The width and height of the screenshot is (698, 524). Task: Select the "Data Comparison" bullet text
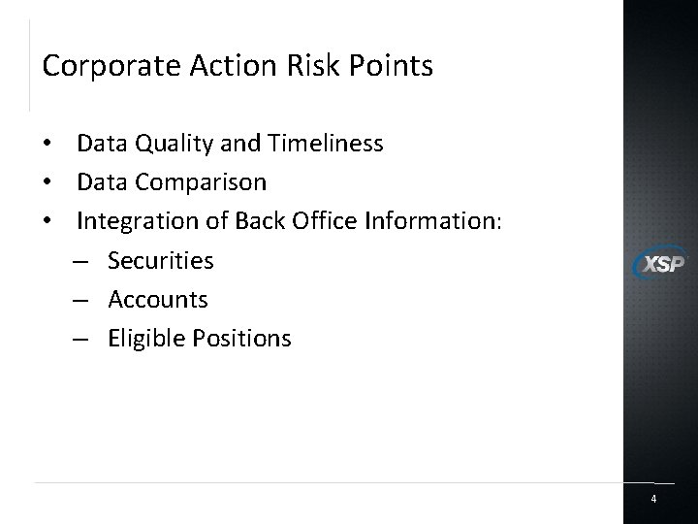pyautogui.click(x=172, y=182)
